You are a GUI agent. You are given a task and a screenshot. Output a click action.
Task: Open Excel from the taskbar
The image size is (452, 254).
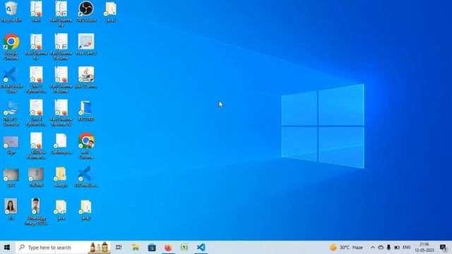click(x=184, y=248)
